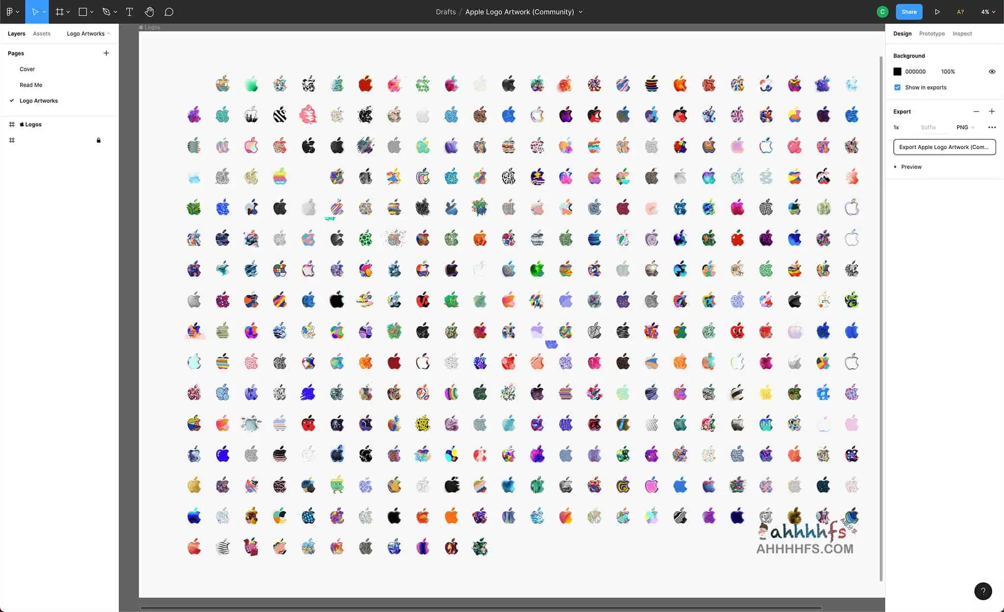Open the Figma main menu

(10, 11)
